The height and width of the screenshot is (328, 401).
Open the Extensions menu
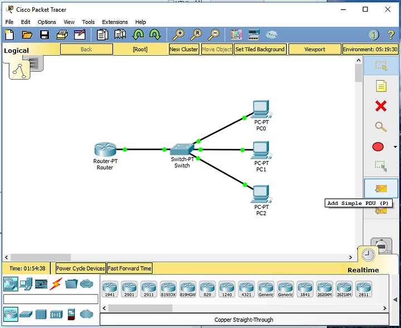(115, 22)
